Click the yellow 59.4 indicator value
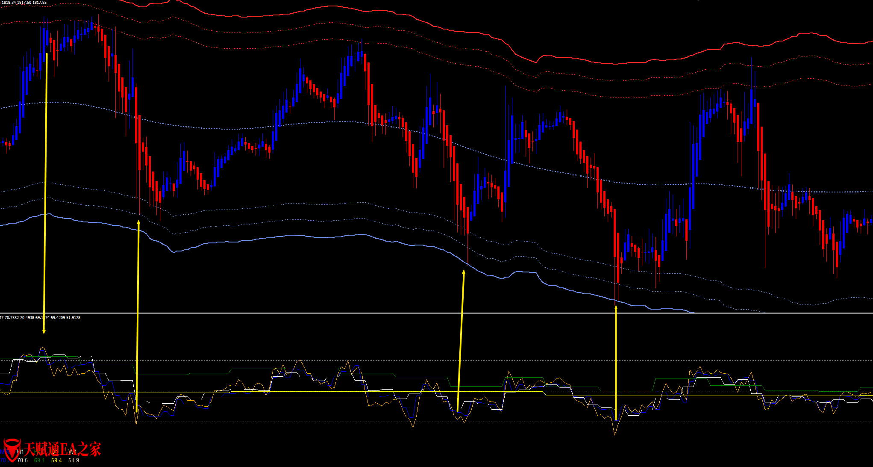873x467 pixels. click(56, 461)
